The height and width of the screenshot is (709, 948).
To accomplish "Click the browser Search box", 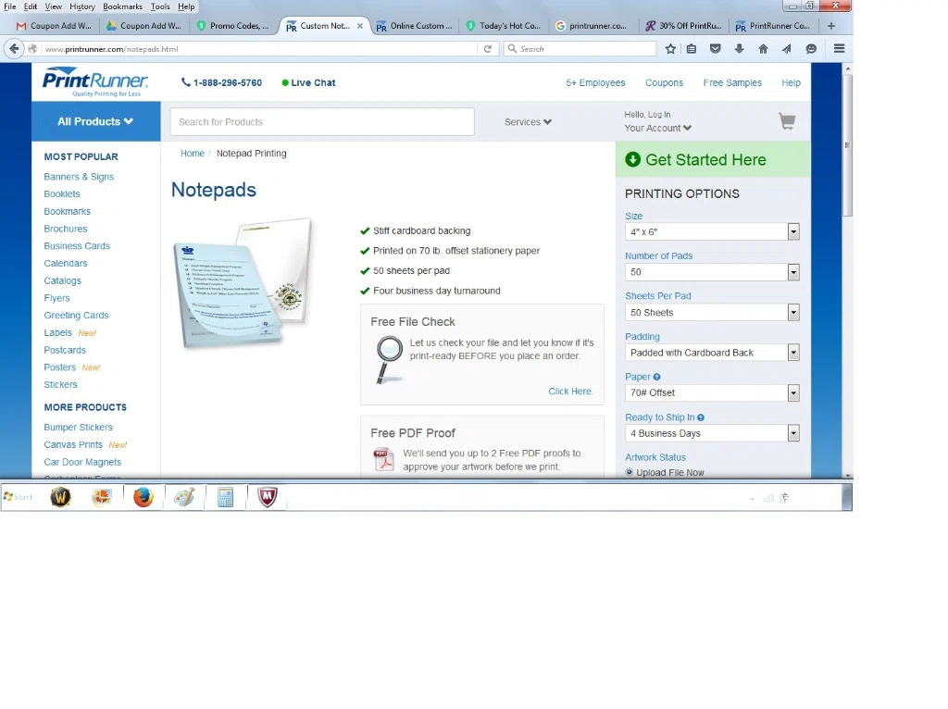I will click(x=580, y=49).
